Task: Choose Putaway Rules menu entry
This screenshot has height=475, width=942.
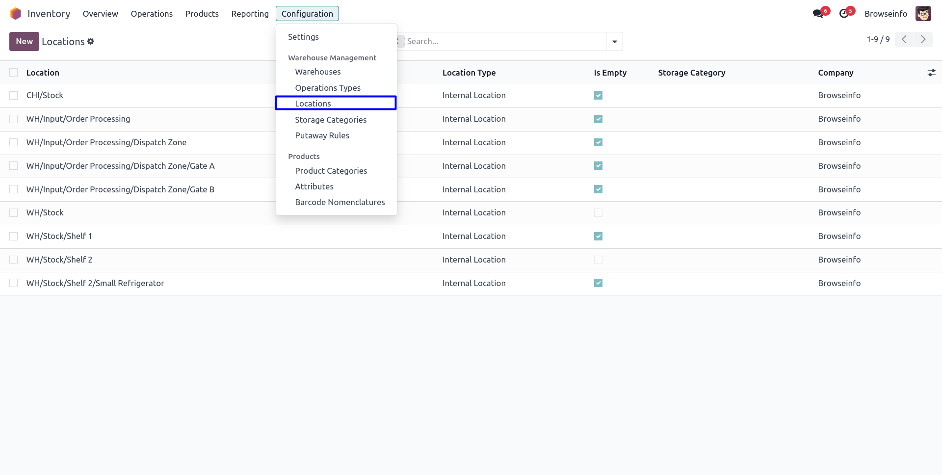Action: click(322, 135)
